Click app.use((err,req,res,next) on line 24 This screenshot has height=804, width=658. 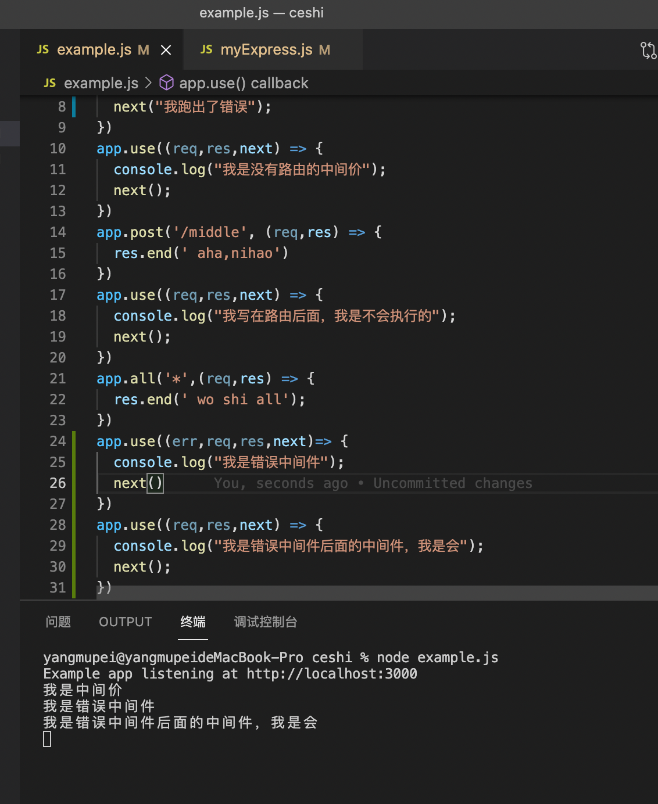click(x=206, y=442)
